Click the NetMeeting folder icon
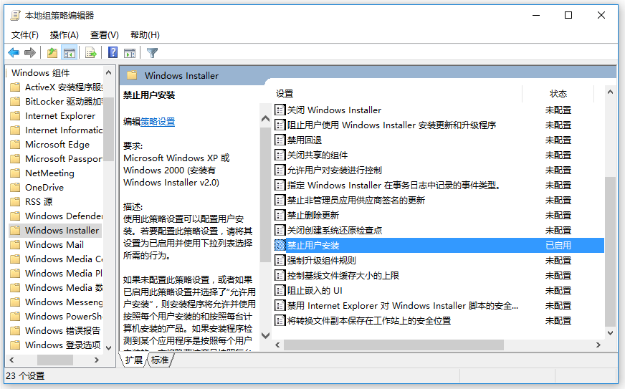Screen dimensions: 625x389 [x=15, y=173]
